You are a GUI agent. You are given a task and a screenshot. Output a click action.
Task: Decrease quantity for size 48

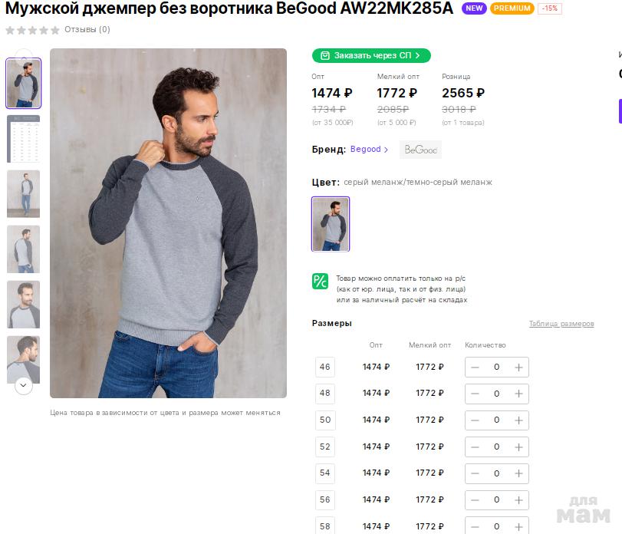click(x=476, y=394)
